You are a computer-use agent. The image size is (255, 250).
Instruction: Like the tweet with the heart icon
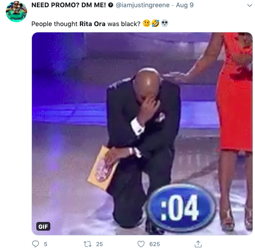point(141,244)
